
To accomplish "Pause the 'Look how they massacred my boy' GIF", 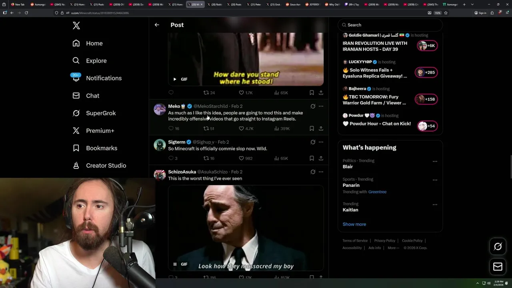I will click(175, 264).
